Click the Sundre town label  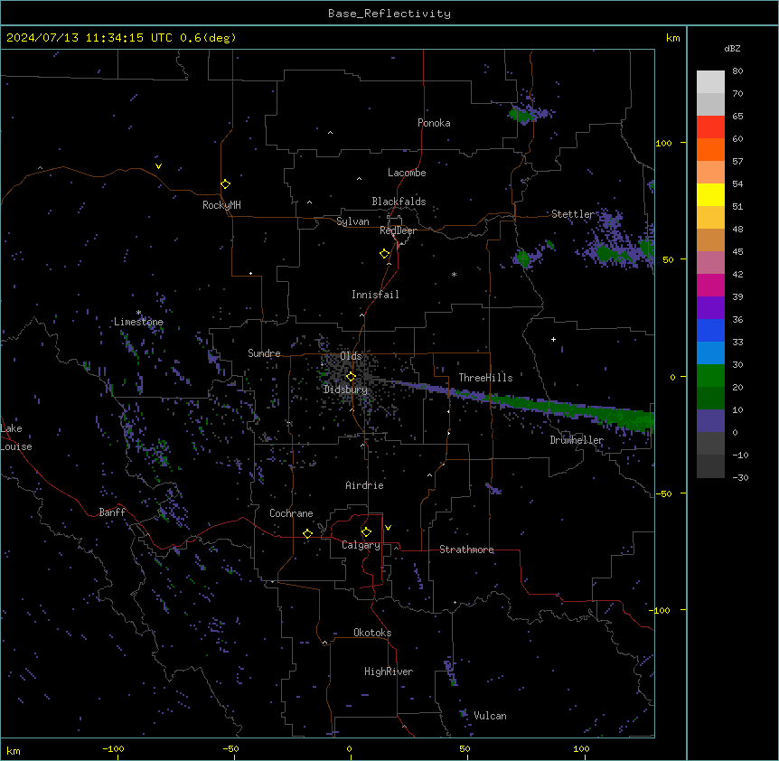[x=264, y=353]
